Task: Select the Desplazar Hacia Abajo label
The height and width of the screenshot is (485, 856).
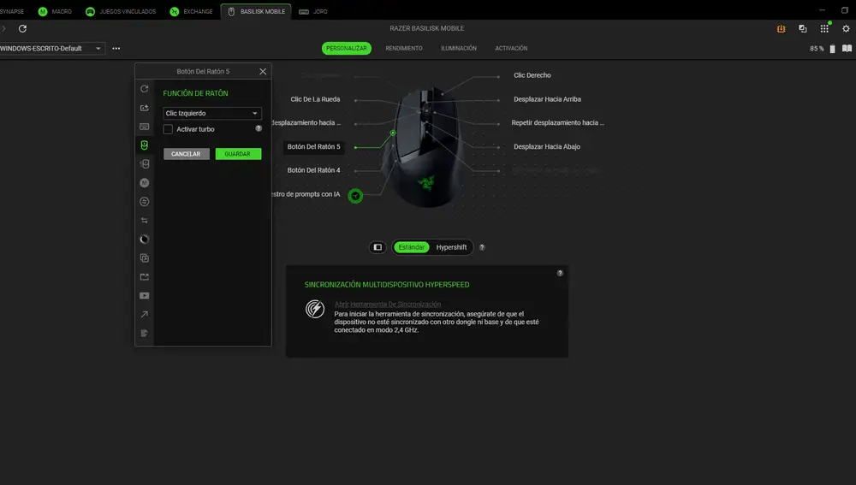Action: click(546, 147)
